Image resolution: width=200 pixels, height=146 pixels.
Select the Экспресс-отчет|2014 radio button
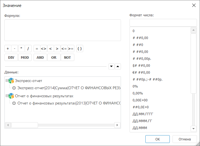click(14, 88)
